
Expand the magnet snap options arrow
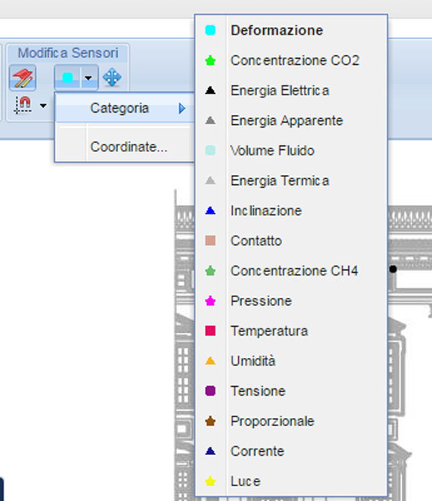pos(43,106)
